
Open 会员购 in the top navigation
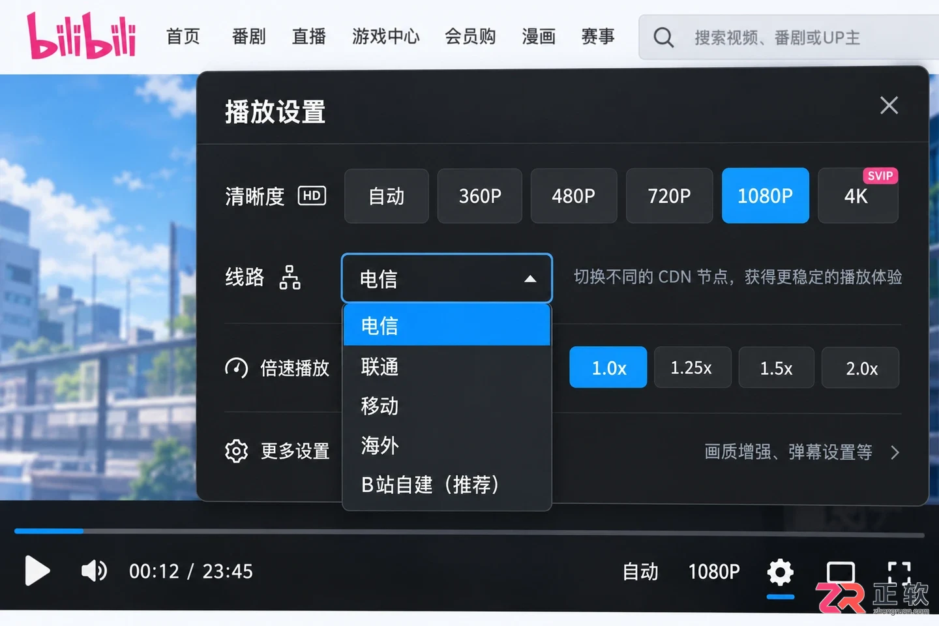click(470, 37)
